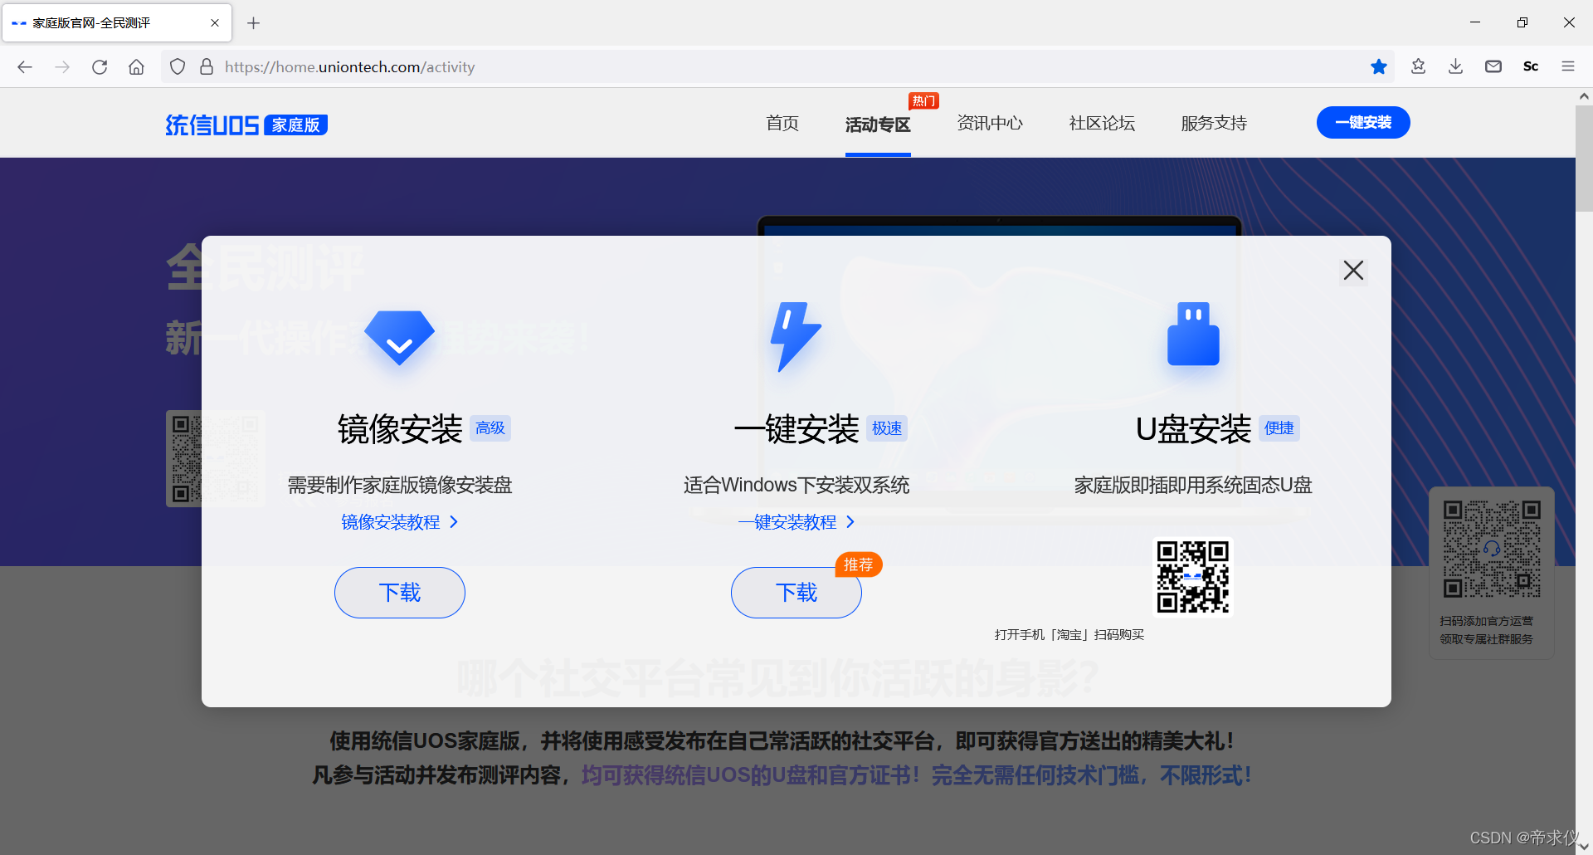This screenshot has width=1593, height=855.
Task: Download the recommended 一键安装 installer
Action: [x=796, y=593]
